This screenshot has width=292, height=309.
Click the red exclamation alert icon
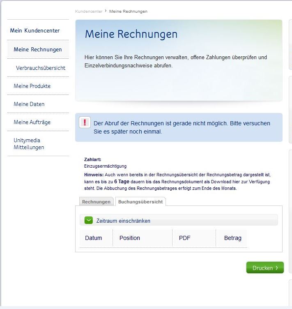pos(85,122)
